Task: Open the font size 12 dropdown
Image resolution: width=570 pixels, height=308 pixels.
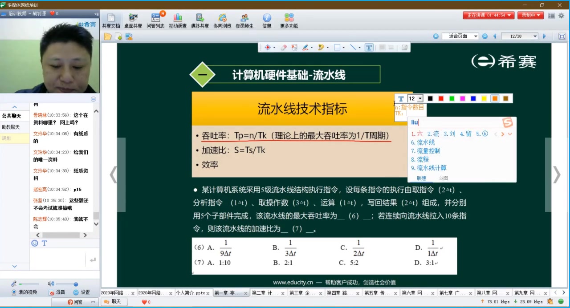Action: pos(419,98)
